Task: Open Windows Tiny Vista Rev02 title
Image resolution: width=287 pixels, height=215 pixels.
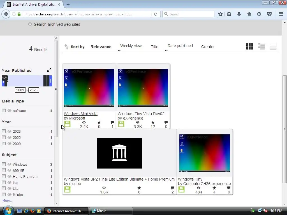Action: (141, 114)
